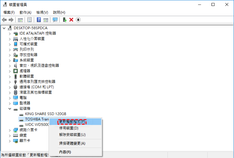Click the show/hide console tree icon
The height and width of the screenshot is (158, 234).
point(20,20)
